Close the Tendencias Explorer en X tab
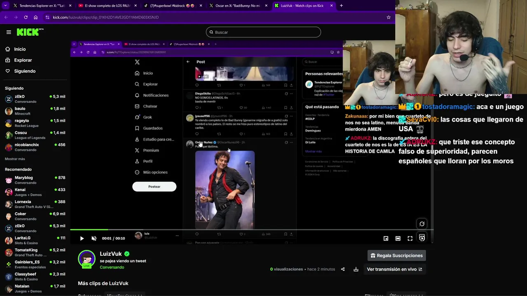This screenshot has width=527, height=296. [x=70, y=6]
